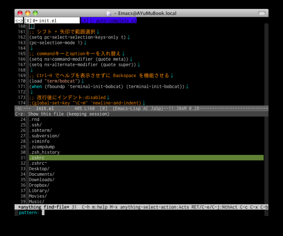Select the Dropbox/ folder entry
The image size is (283, 236).
click(39, 185)
